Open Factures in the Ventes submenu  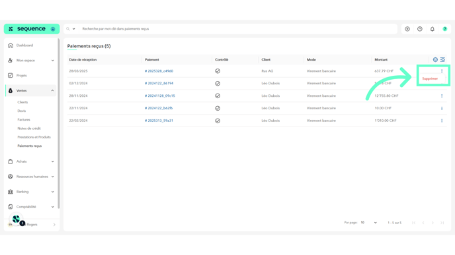(24, 119)
